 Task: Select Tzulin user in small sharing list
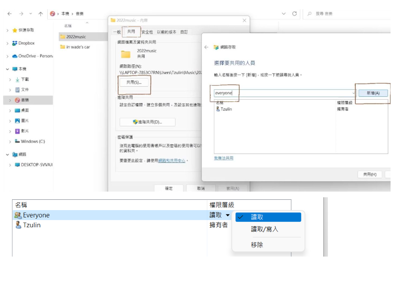click(224, 109)
